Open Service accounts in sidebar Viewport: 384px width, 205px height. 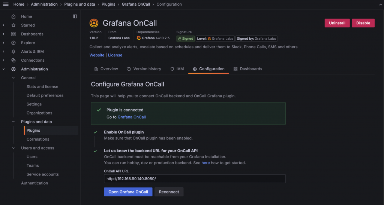[43, 174]
